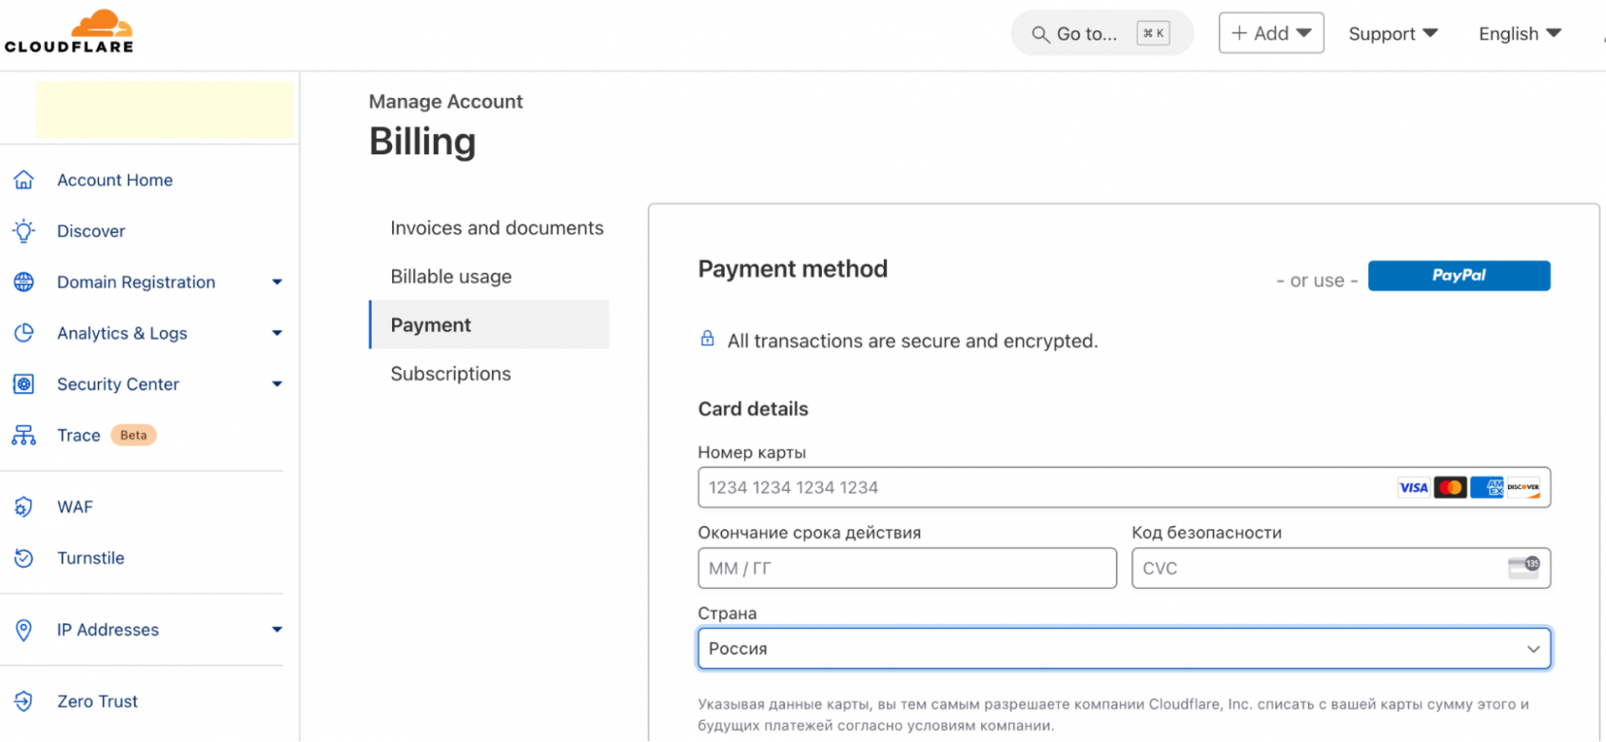
Task: Click the Account Home house icon
Action: (x=24, y=180)
